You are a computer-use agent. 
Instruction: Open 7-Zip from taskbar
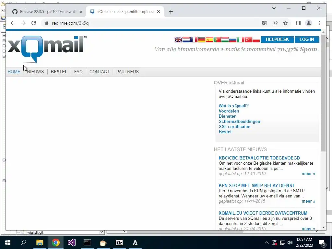pos(119,243)
